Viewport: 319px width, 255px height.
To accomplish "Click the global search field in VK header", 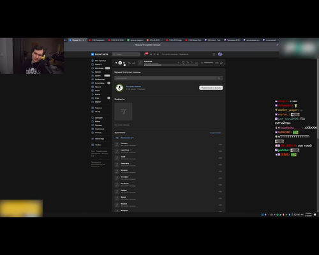I will pos(126,54).
